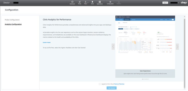Open the Dashboard view

[x=72, y=3]
